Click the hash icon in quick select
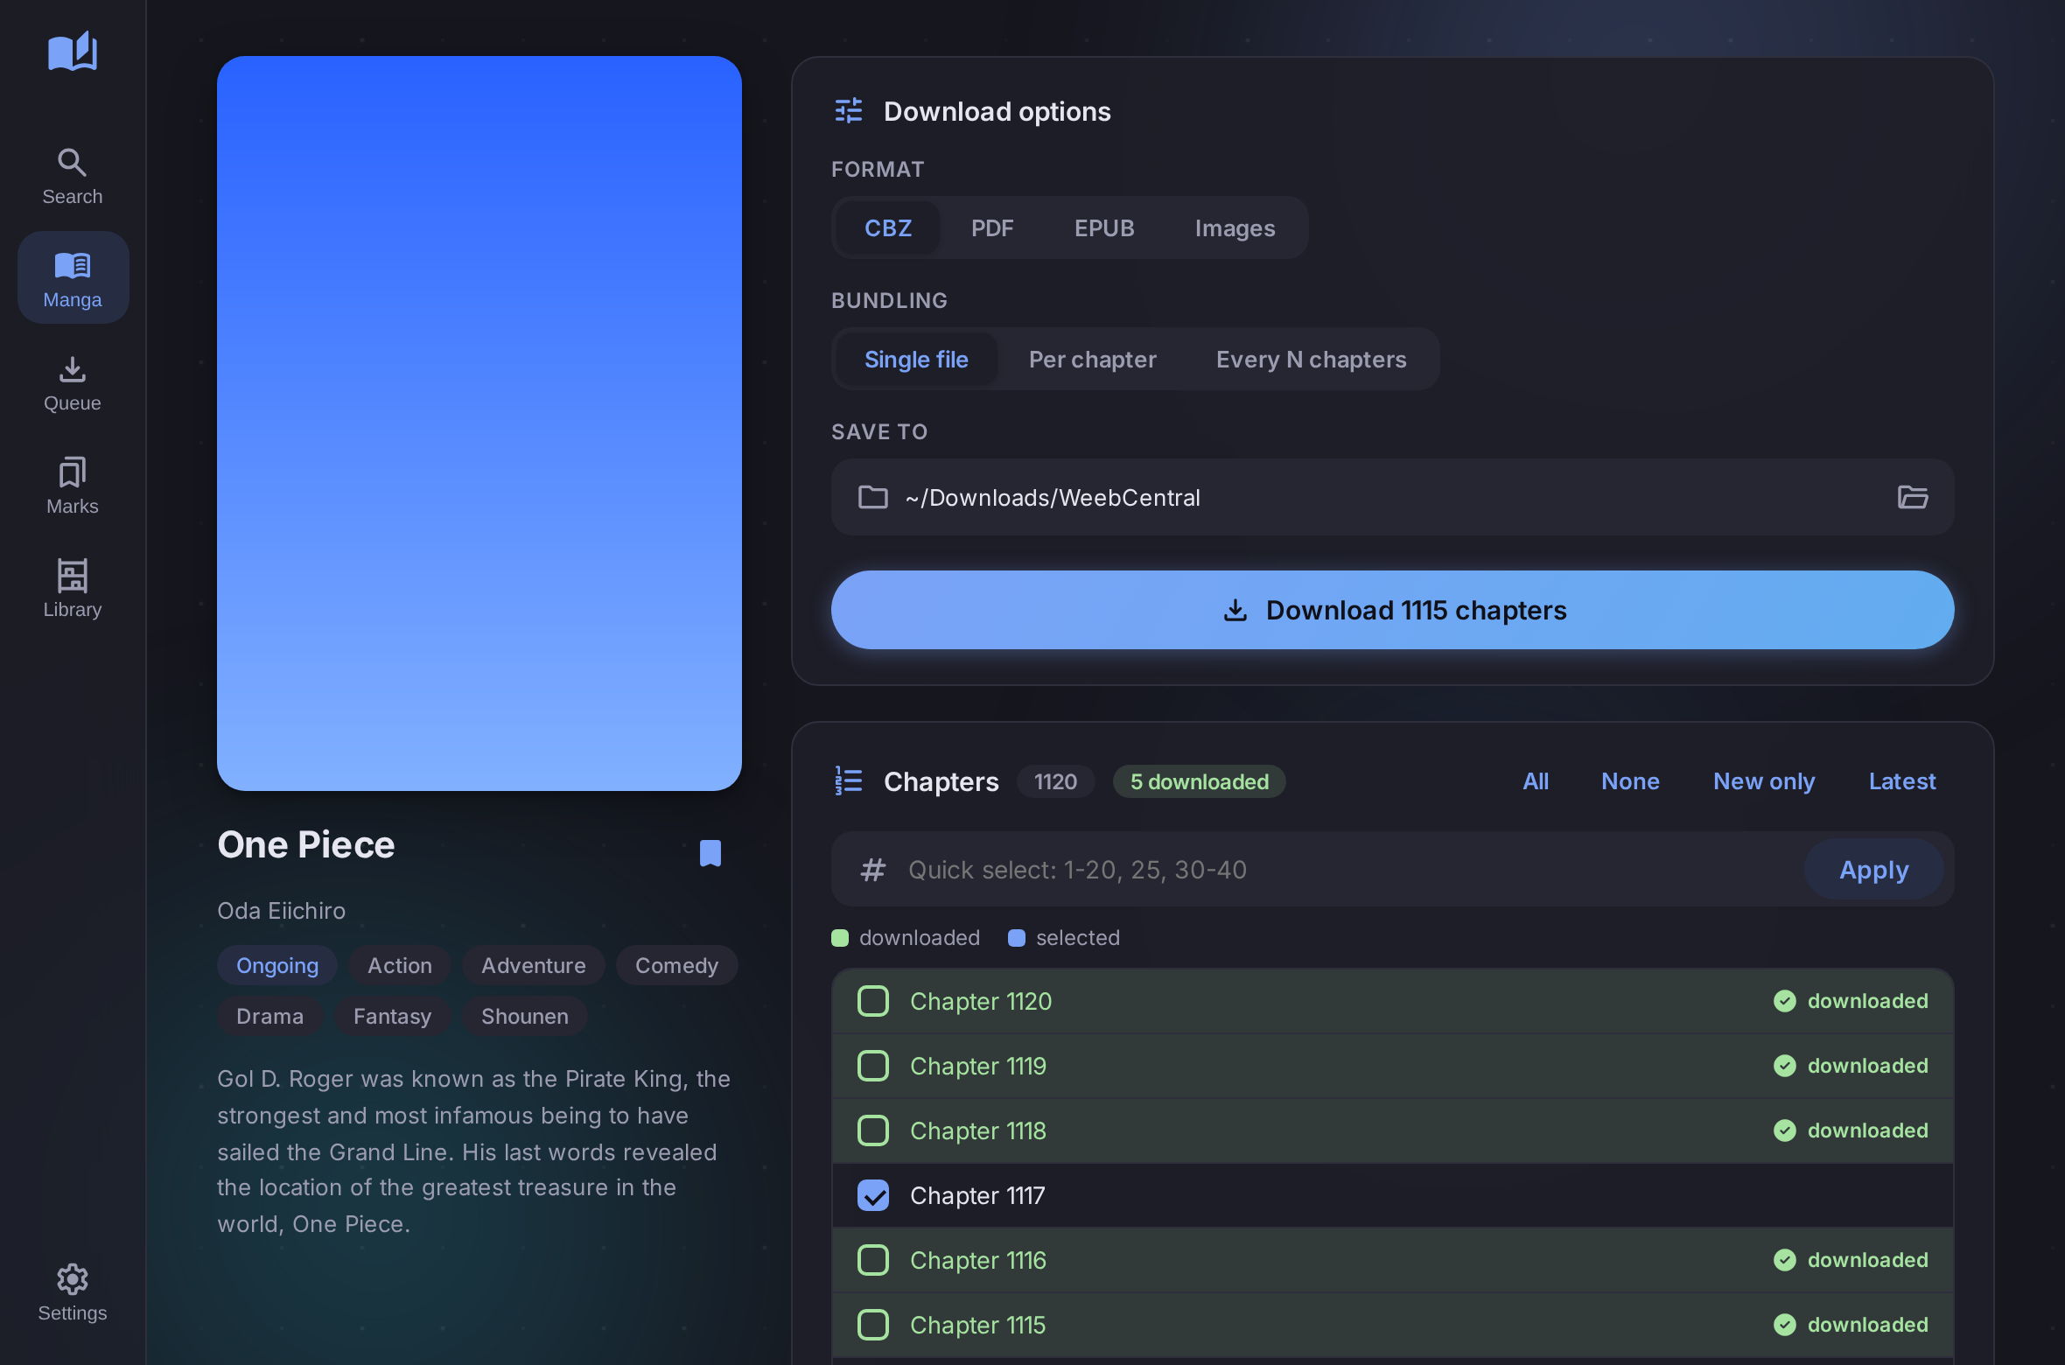Image resolution: width=2065 pixels, height=1365 pixels. [x=872, y=870]
